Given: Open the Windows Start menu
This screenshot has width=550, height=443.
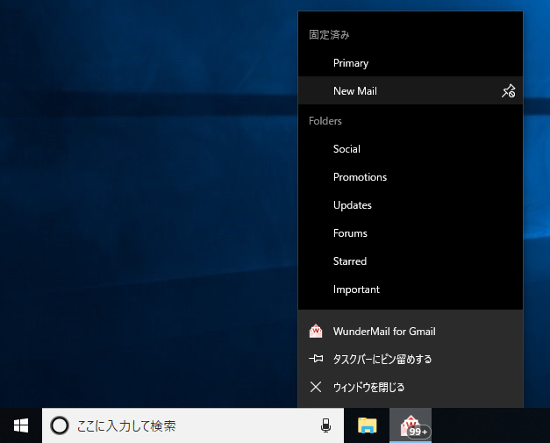Looking at the screenshot, I should 21,425.
